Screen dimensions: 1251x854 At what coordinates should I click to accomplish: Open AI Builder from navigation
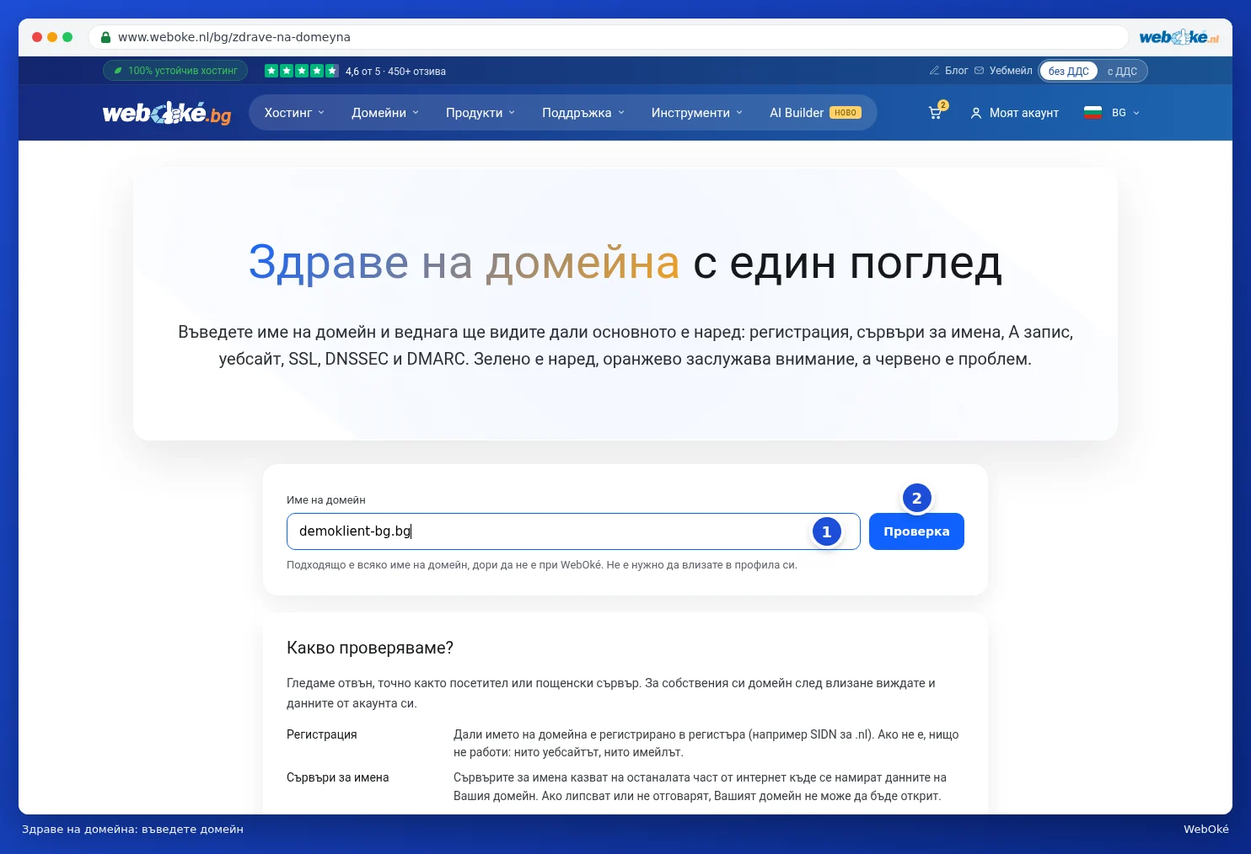pyautogui.click(x=815, y=113)
